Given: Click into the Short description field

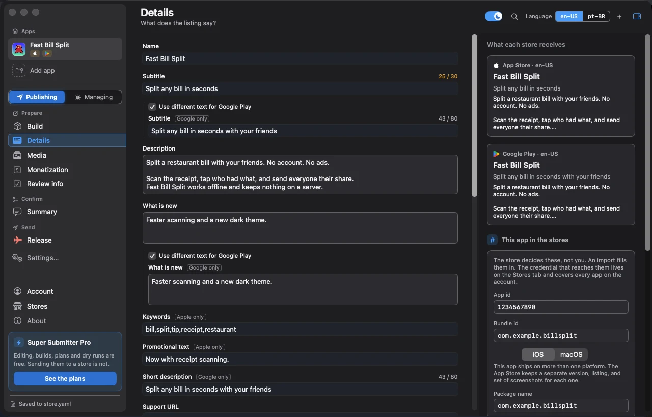Looking at the screenshot, I should pos(300,389).
